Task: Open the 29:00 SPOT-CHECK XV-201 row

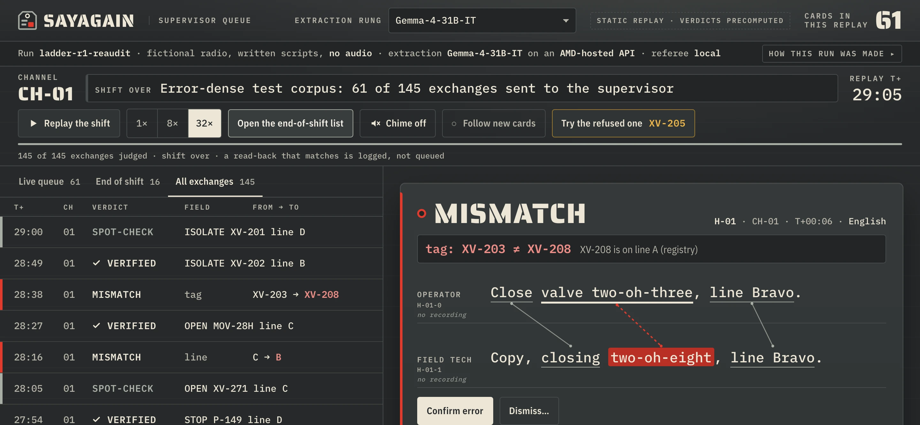Action: point(191,232)
